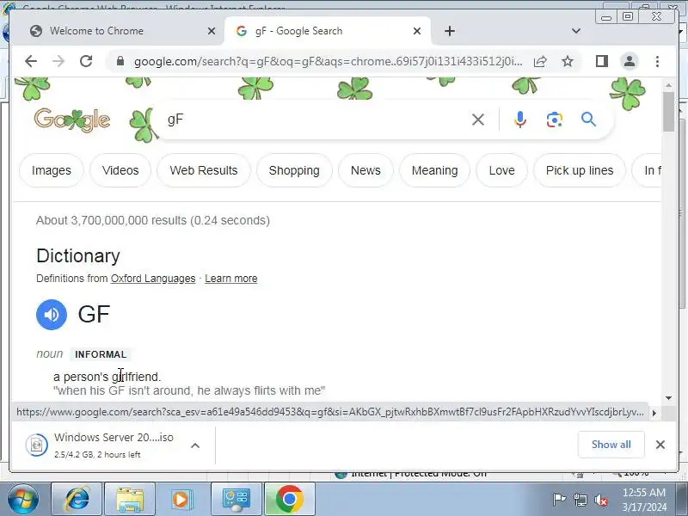
Task: Expand Windows Server iso download options
Action: 195,445
